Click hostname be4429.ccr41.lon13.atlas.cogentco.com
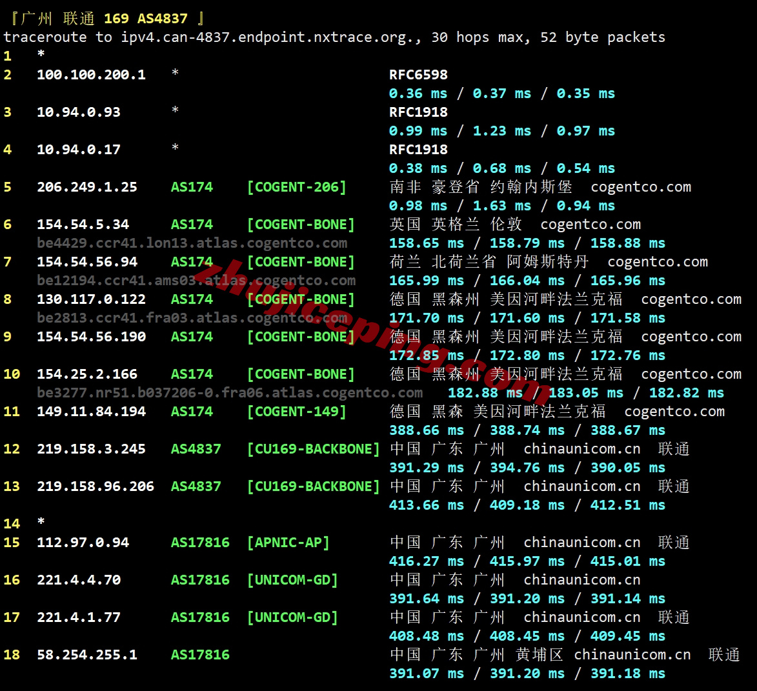The image size is (757, 691). coord(192,243)
